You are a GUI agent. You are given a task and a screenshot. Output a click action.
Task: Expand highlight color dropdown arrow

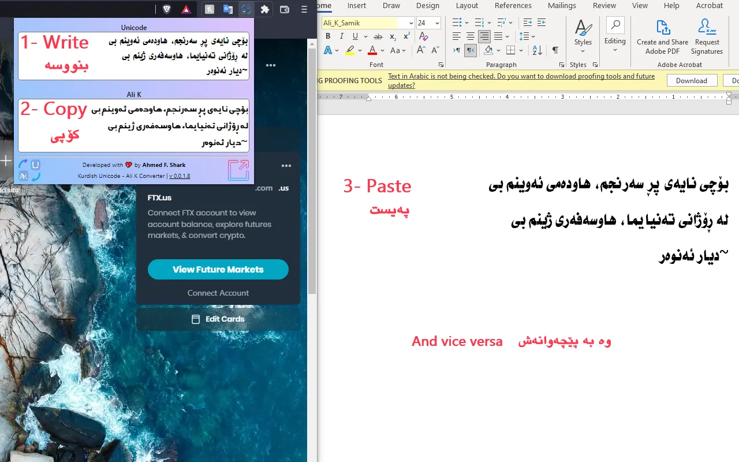coord(359,50)
